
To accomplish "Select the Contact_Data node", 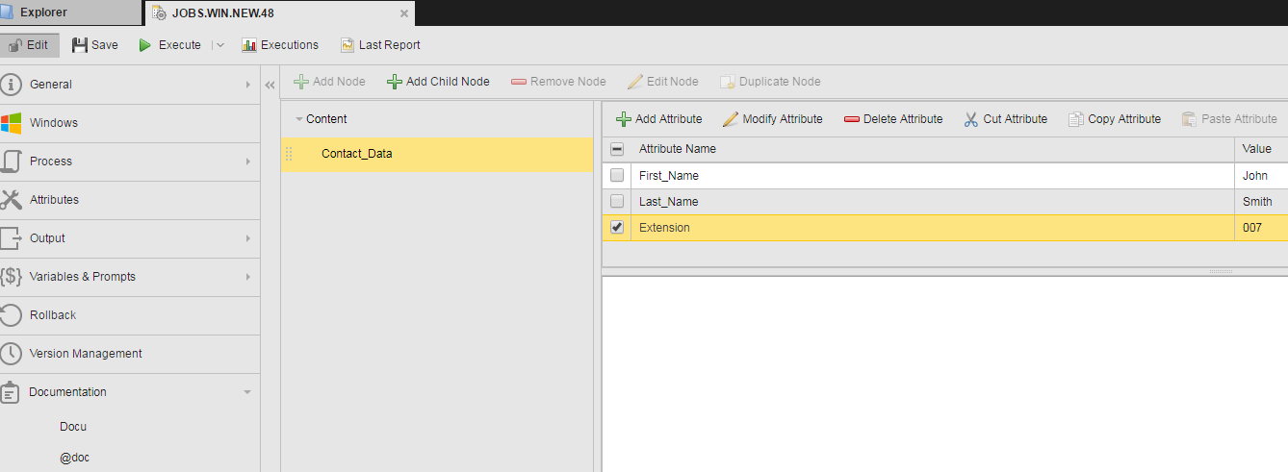I will (x=436, y=154).
